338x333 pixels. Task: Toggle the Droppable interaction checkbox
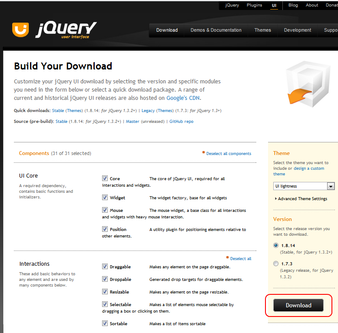coord(105,279)
